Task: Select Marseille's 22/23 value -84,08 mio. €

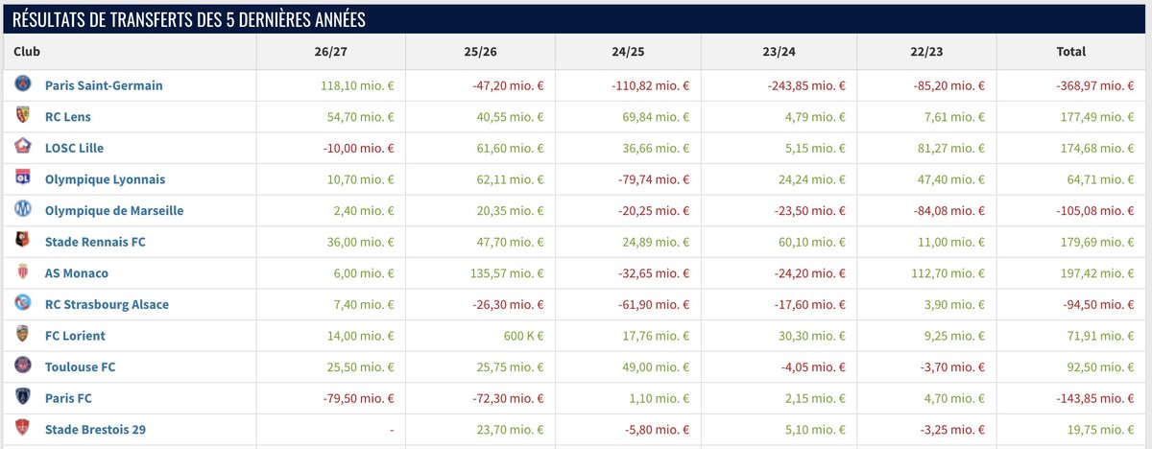Action: click(951, 211)
